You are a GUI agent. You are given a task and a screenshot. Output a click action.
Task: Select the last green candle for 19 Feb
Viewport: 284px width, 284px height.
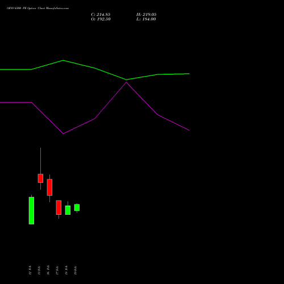(77, 207)
